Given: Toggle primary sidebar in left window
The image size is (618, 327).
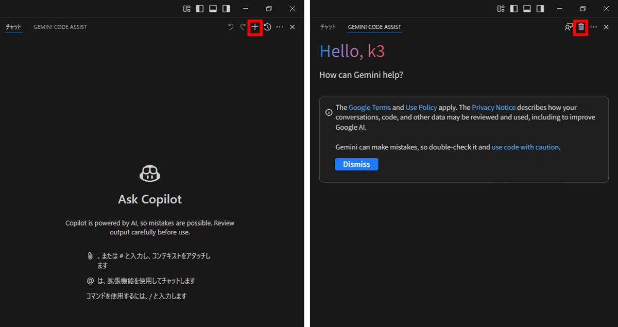Looking at the screenshot, I should 200,9.
